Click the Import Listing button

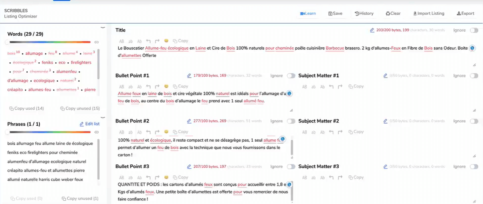pyautogui.click(x=428, y=14)
